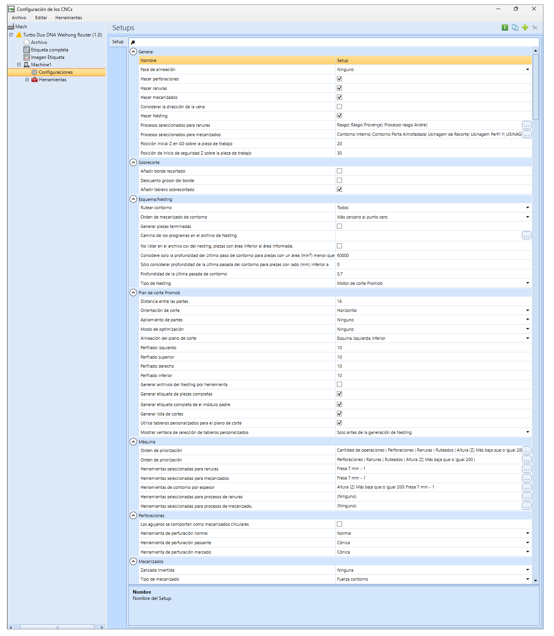Toggle Hacer Nesting checkbox
The image size is (554, 636).
339,116
